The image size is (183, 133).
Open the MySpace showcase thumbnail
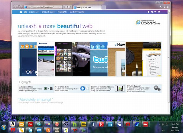click(46, 59)
